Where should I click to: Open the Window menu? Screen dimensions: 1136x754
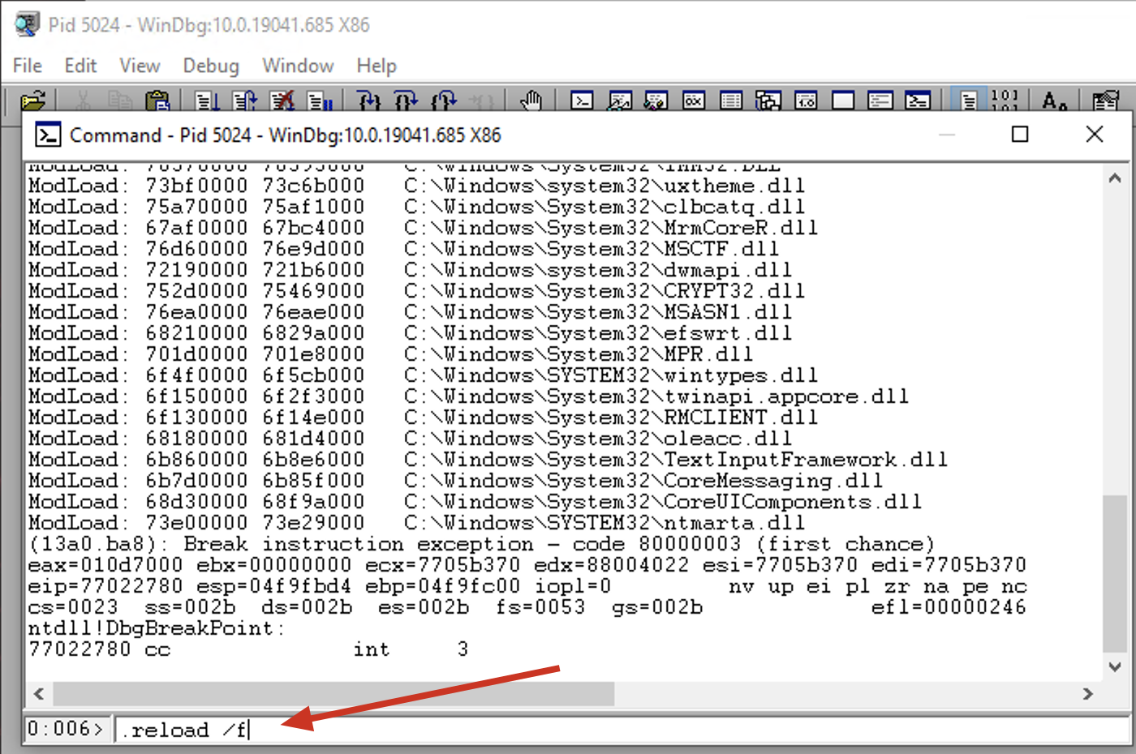298,66
